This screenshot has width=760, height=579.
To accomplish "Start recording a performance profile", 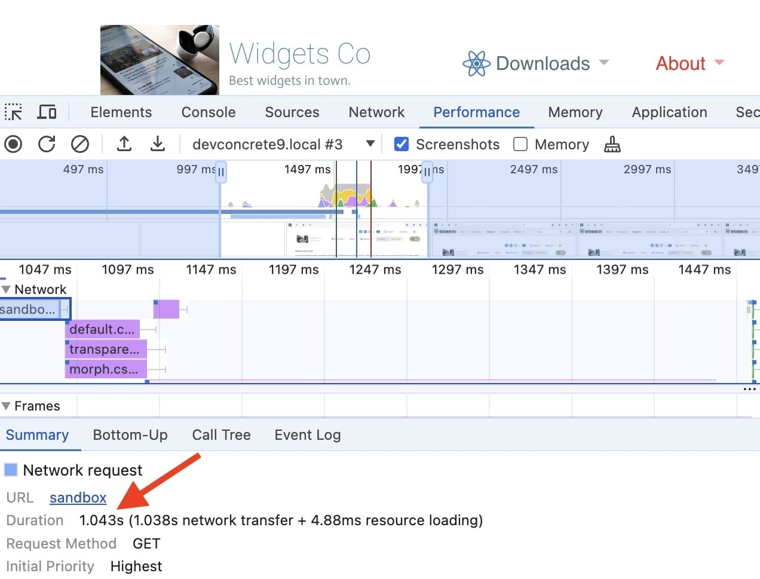I will tap(13, 144).
